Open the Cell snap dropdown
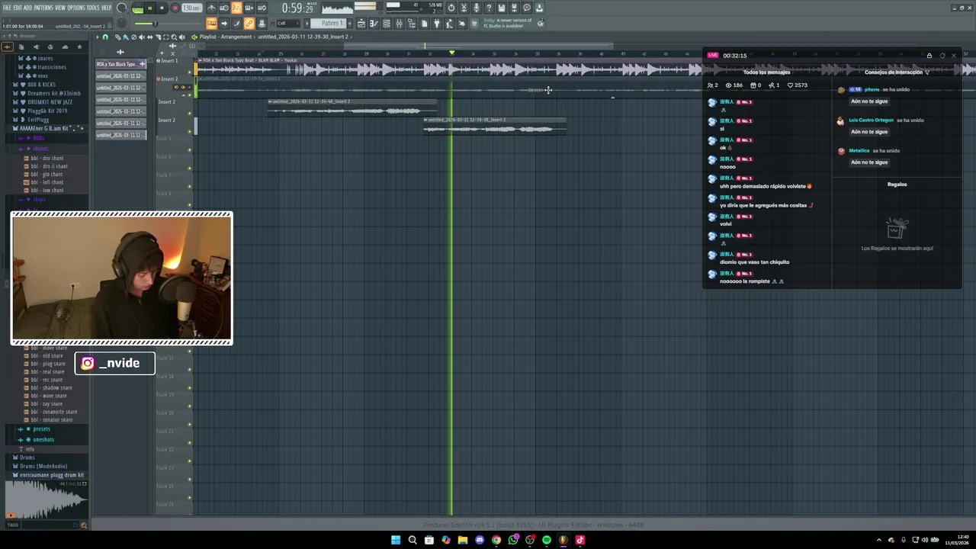 click(287, 23)
